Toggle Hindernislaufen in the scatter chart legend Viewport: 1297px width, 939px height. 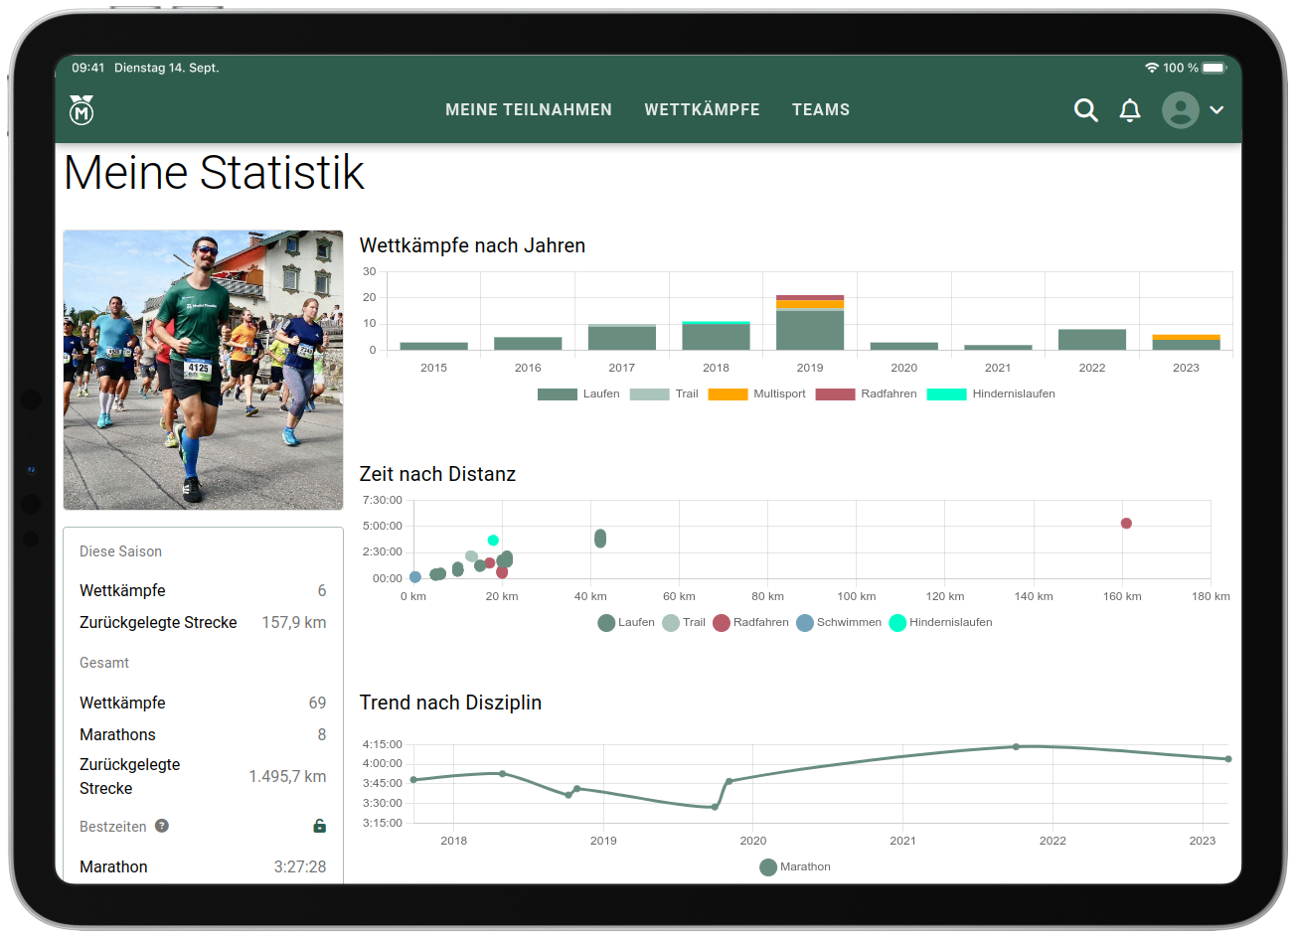(x=940, y=623)
